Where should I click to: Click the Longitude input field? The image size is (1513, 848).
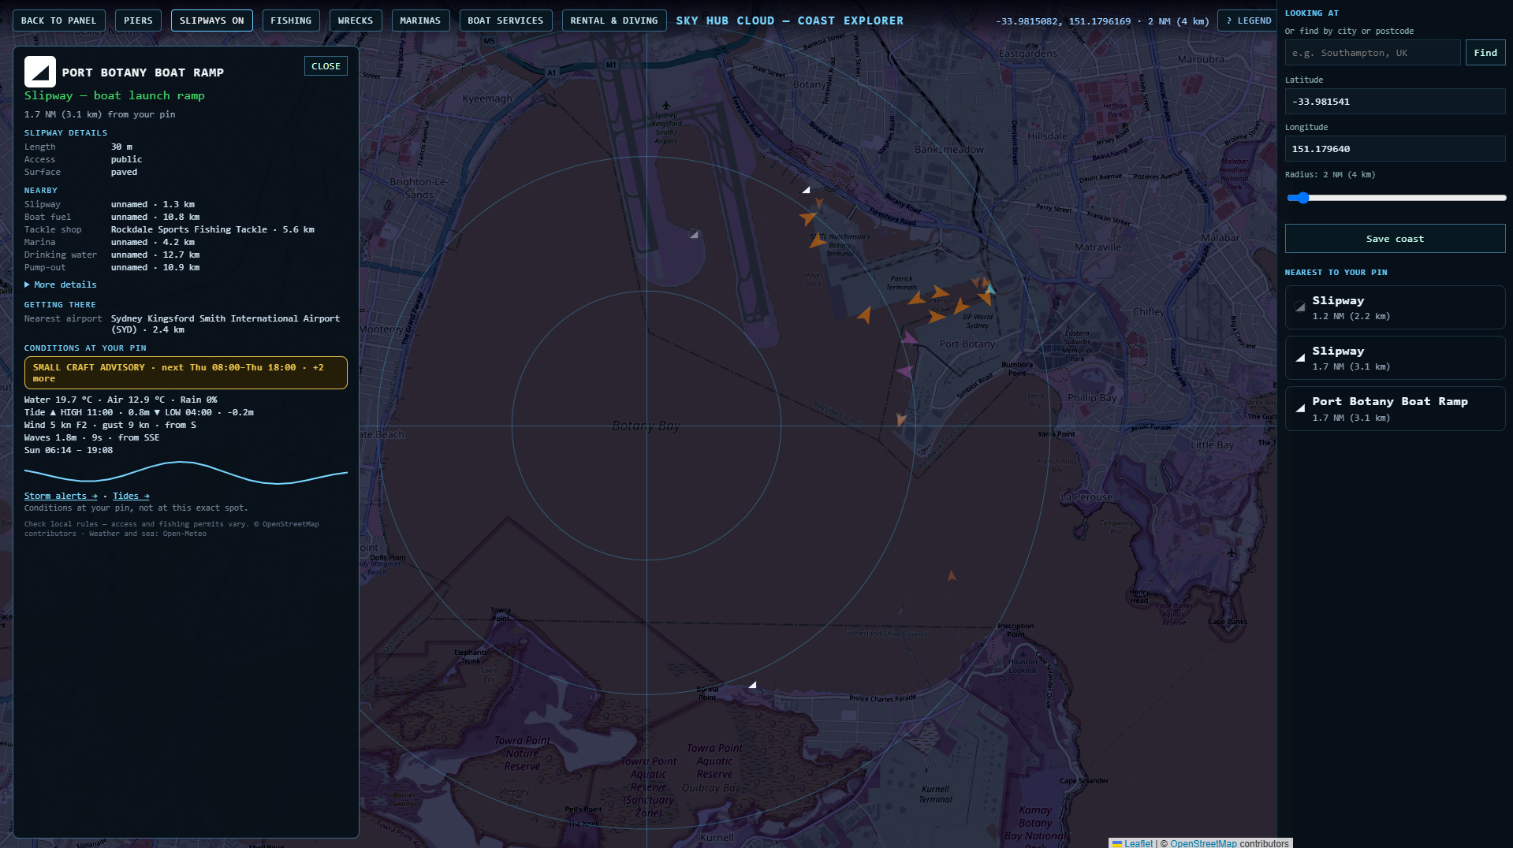click(x=1395, y=149)
